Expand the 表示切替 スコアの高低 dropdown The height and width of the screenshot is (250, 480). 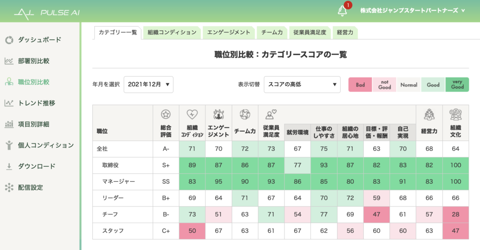click(x=302, y=85)
